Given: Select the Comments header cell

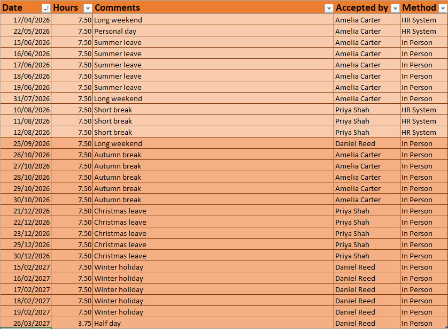Looking at the screenshot, I should coord(213,7).
